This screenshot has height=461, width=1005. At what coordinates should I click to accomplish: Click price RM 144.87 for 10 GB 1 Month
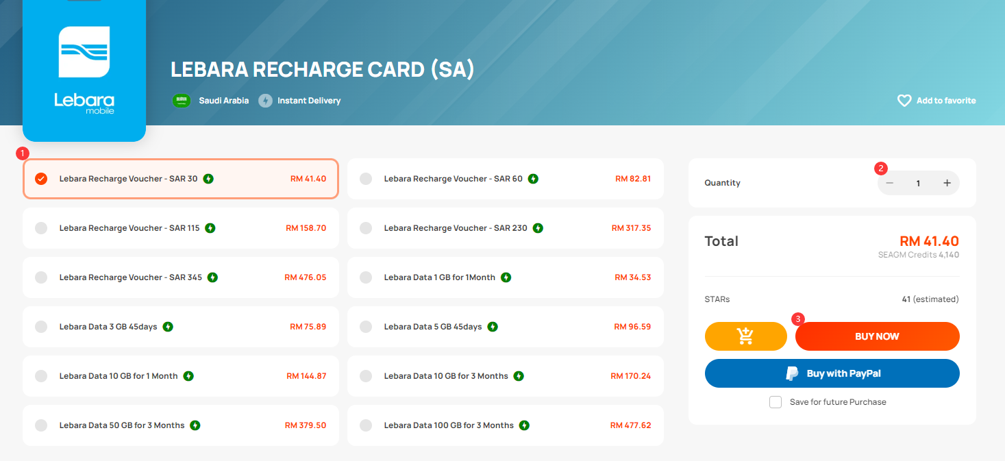306,376
